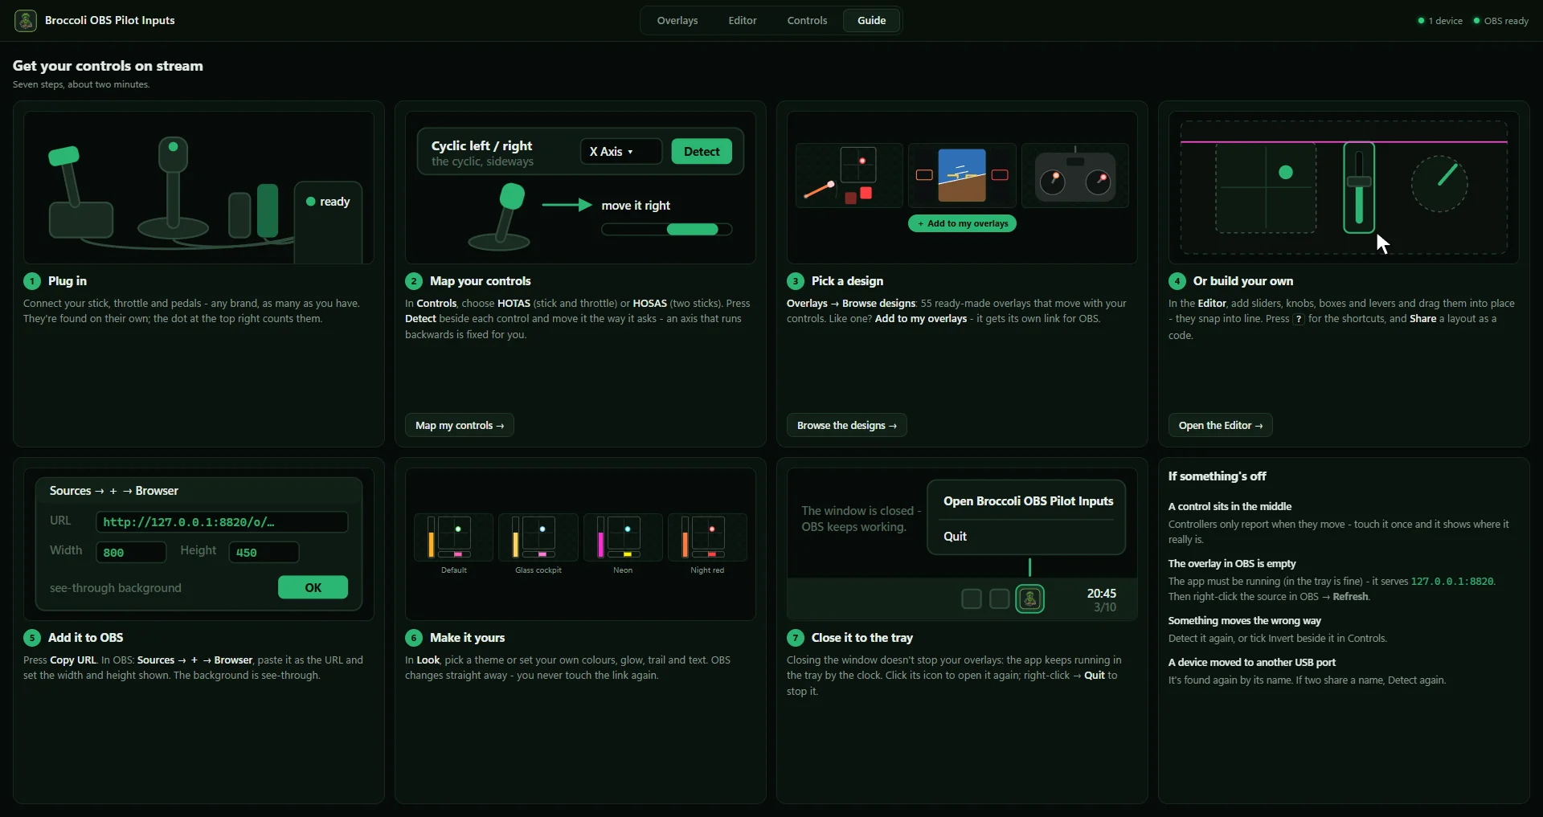Click the Broccoli tray icon beside the clock
Screen dimensions: 1543x817
click(x=1029, y=598)
